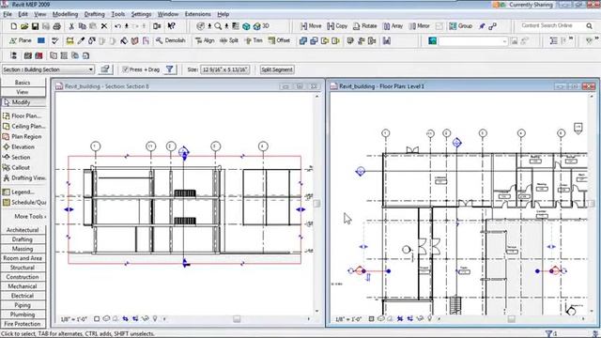
Task: Click the Plan Region tool
Action: click(23, 136)
